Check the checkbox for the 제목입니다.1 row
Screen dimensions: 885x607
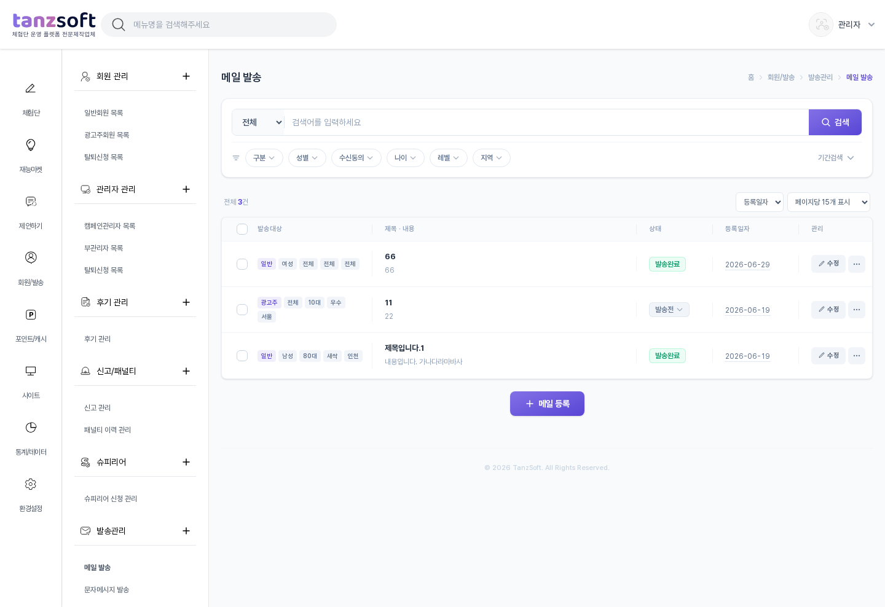(242, 356)
